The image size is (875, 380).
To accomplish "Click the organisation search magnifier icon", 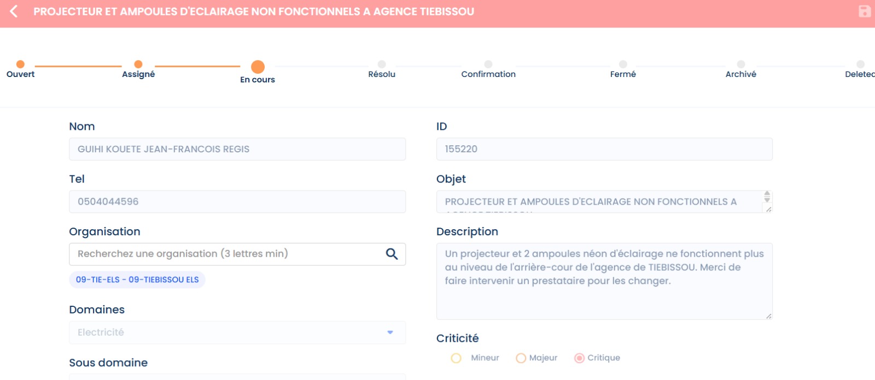I will pos(392,254).
